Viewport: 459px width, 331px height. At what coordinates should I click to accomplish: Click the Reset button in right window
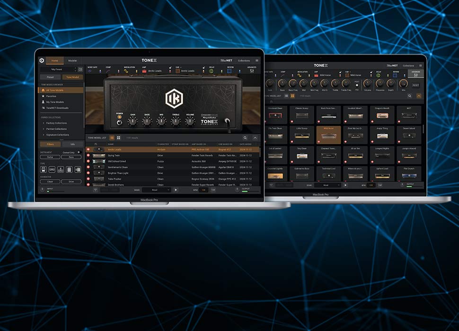tap(415, 86)
